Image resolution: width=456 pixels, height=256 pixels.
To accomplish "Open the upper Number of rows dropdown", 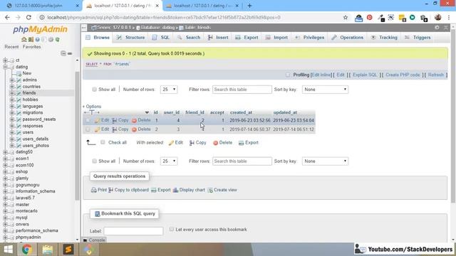I will coord(169,90).
